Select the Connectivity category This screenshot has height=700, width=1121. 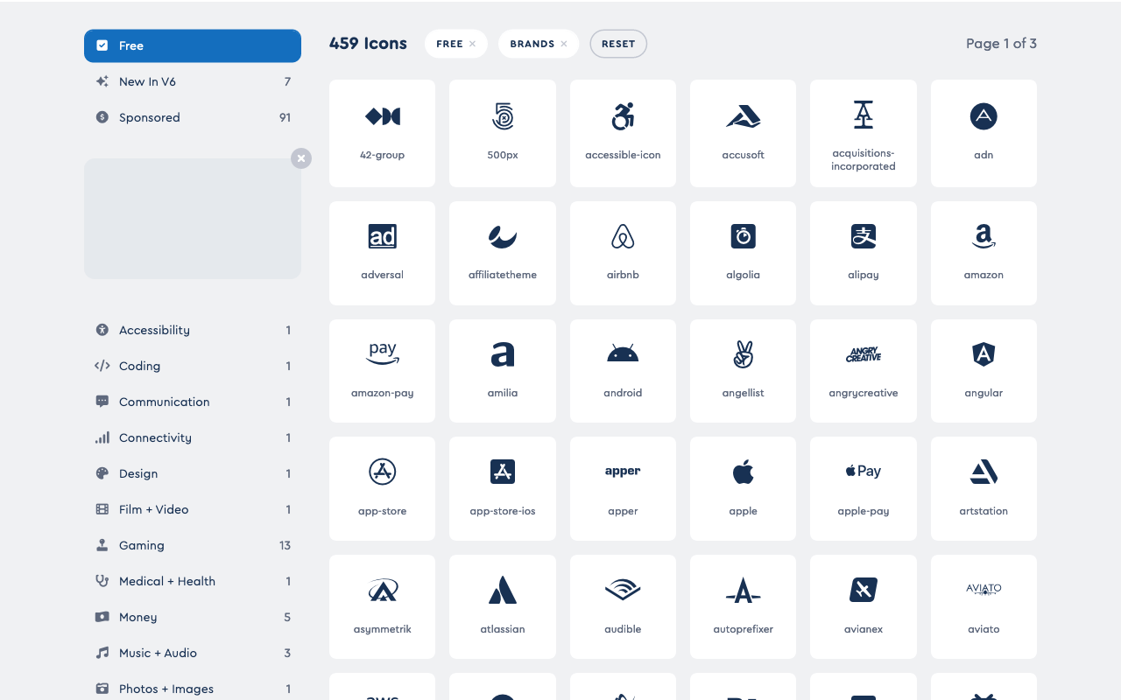point(193,437)
